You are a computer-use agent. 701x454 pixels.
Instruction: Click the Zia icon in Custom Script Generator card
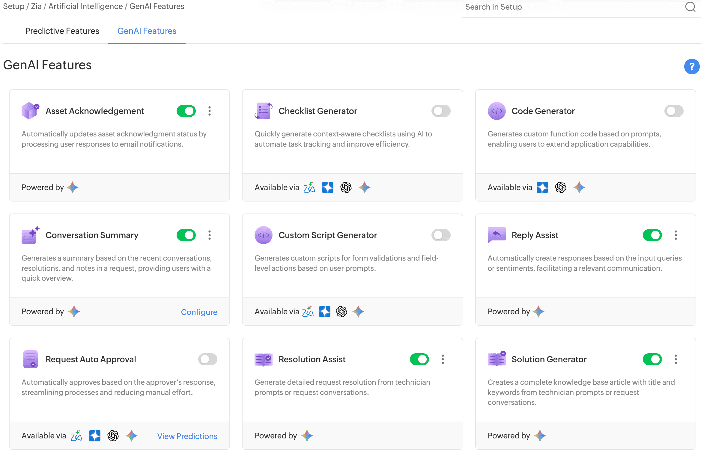tap(308, 312)
